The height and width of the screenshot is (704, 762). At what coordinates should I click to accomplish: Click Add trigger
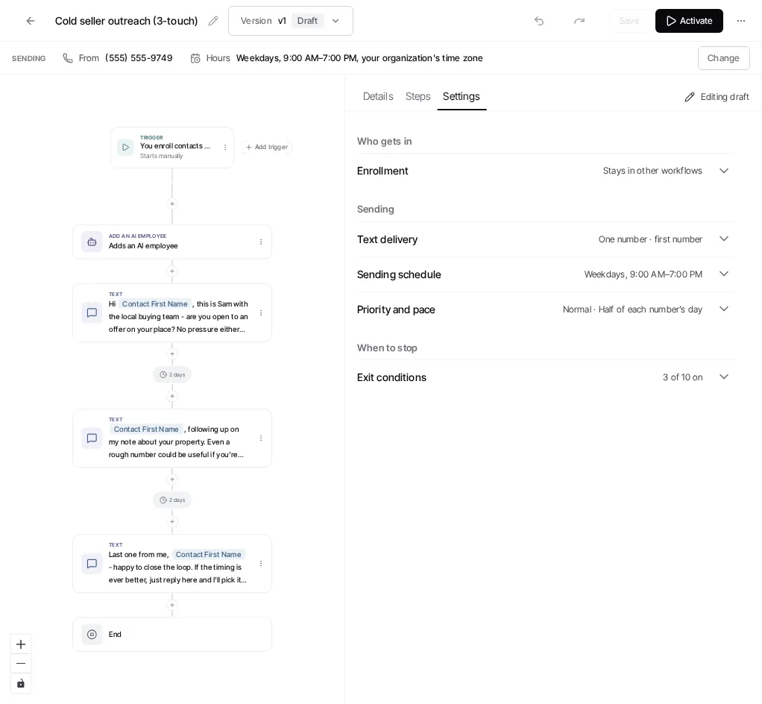pos(267,147)
